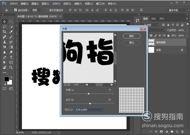
Task: Select the Hand tool
Action: click(4, 67)
